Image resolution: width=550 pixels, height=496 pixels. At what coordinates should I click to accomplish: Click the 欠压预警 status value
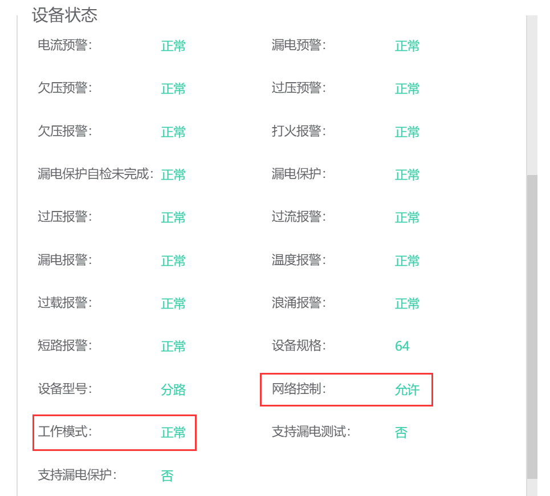[173, 89]
